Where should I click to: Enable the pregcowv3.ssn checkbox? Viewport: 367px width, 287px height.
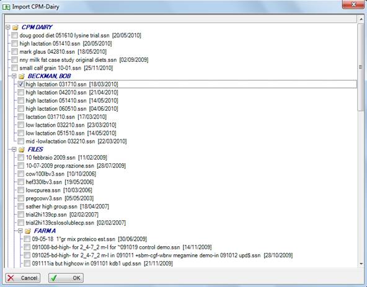pos(21,199)
